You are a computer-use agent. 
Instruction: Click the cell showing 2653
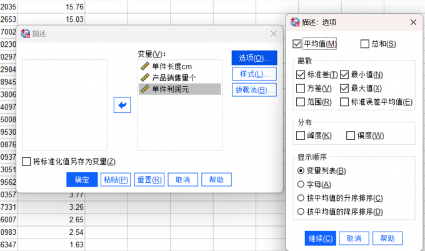coord(9,19)
